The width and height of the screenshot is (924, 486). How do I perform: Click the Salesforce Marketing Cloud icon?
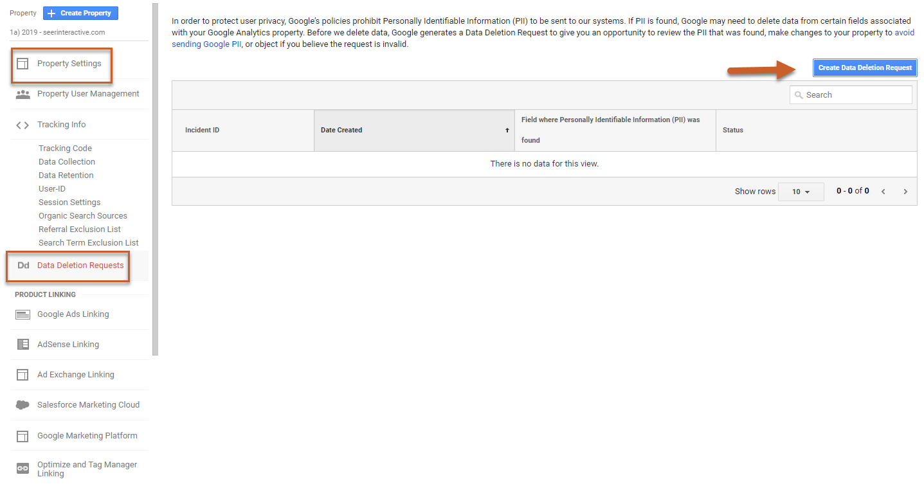[23, 405]
